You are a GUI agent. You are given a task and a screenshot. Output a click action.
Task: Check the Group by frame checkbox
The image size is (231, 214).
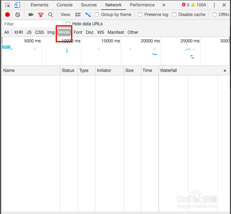coord(97,15)
